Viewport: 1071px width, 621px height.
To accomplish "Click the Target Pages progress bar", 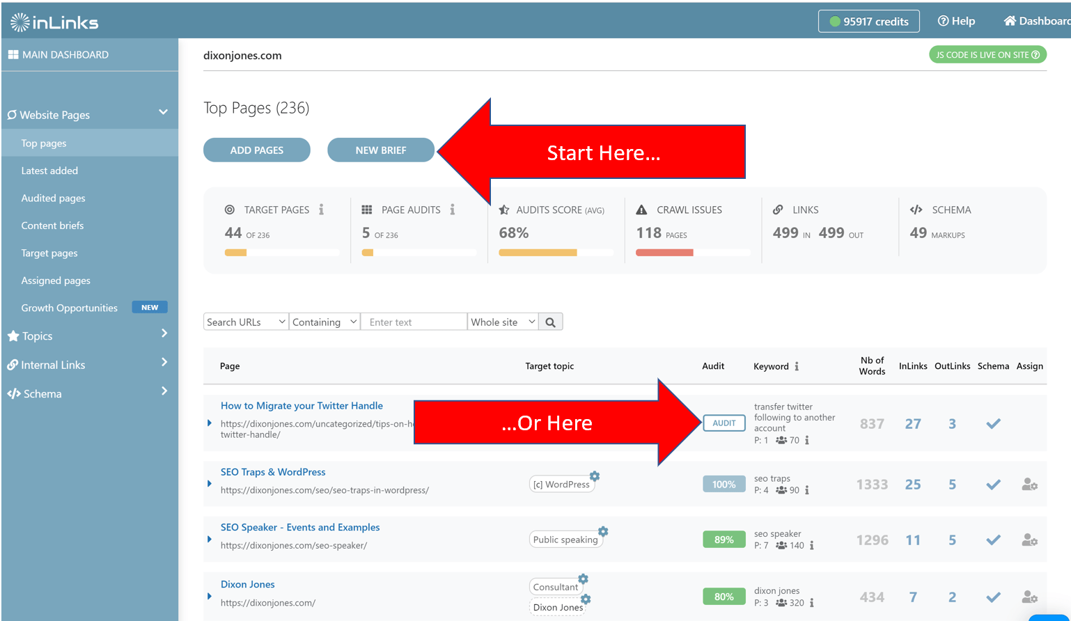I will [281, 253].
